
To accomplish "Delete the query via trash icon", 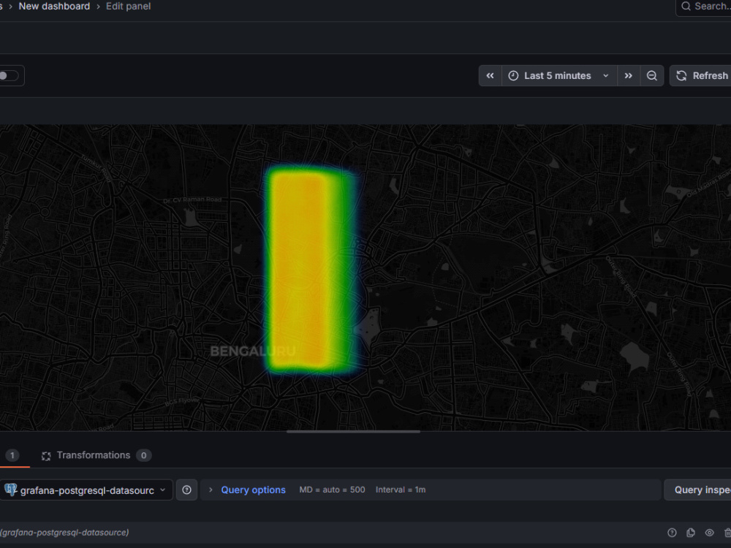I will tap(727, 533).
